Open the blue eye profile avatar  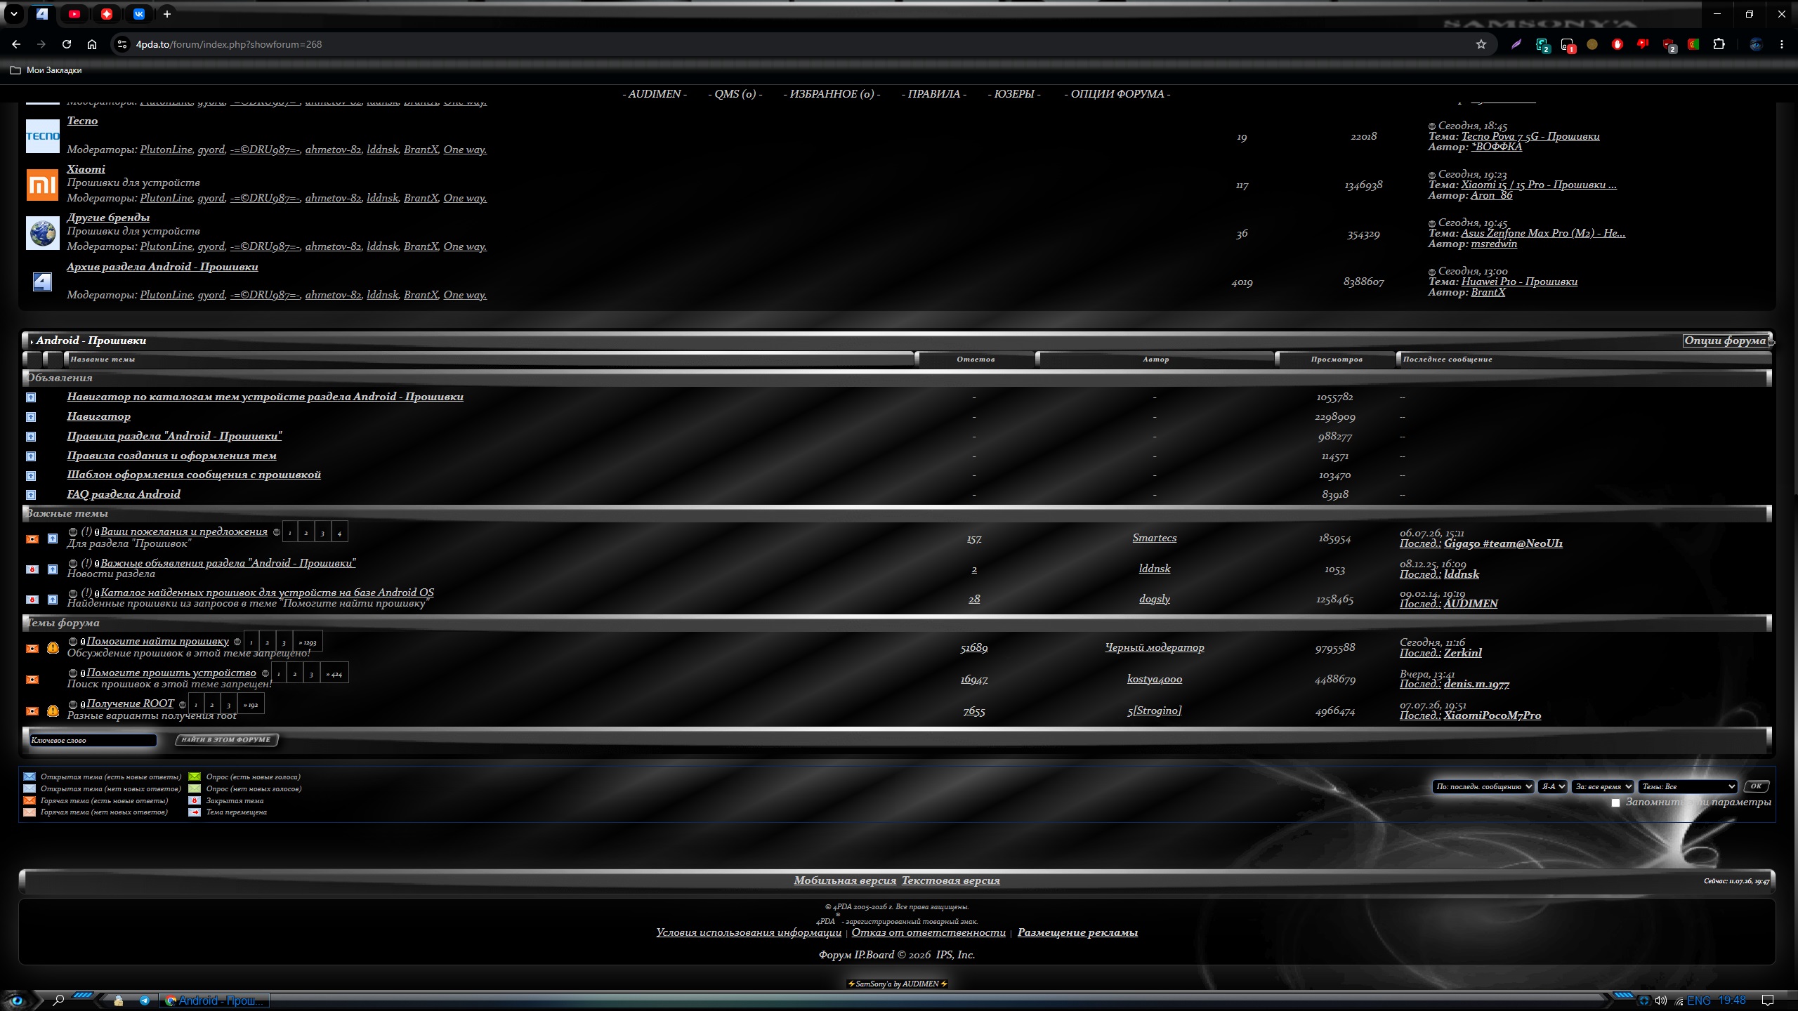1756,44
